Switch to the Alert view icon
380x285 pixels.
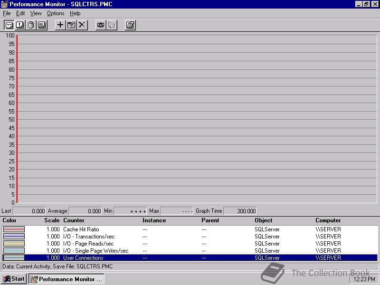[x=20, y=25]
